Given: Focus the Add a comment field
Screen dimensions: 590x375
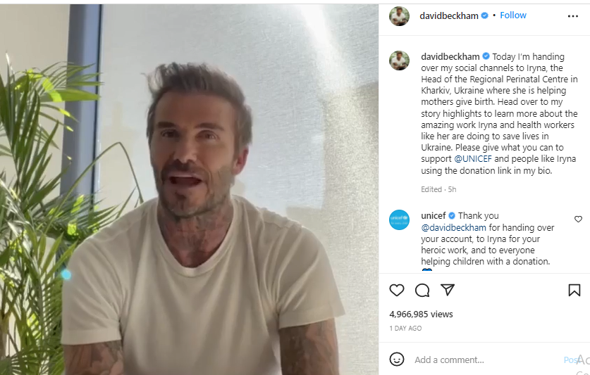Looking at the screenshot, I should tap(486, 360).
